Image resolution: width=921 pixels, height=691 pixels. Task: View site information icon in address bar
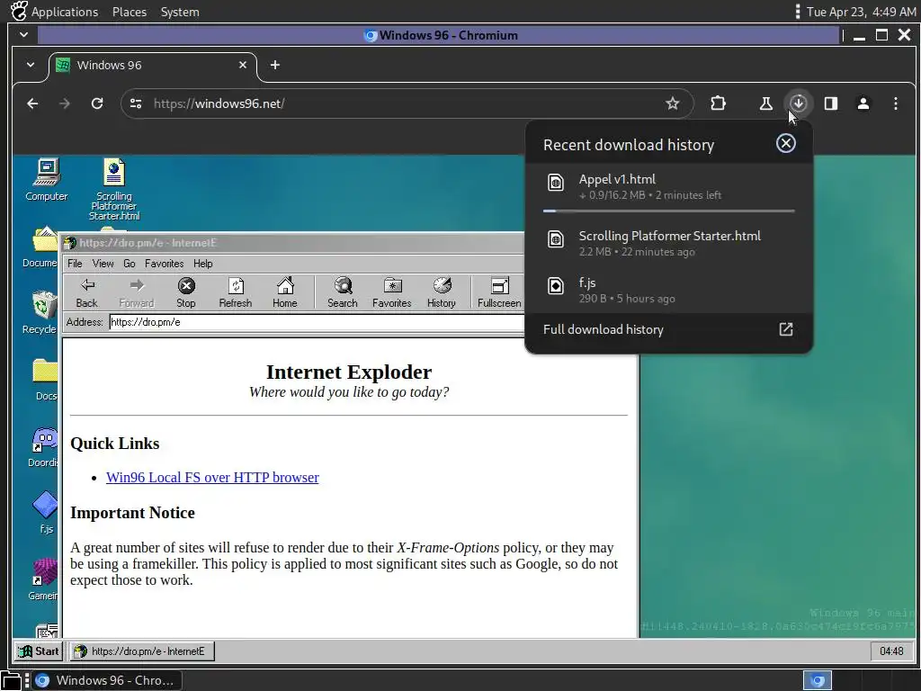coord(136,103)
